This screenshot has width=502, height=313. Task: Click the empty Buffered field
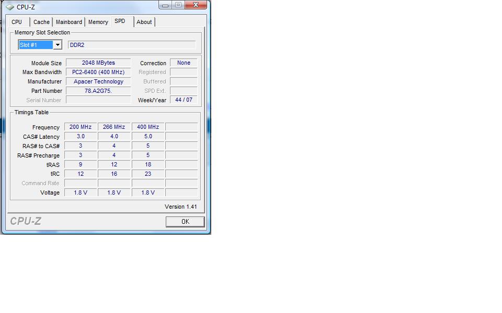coord(184,81)
